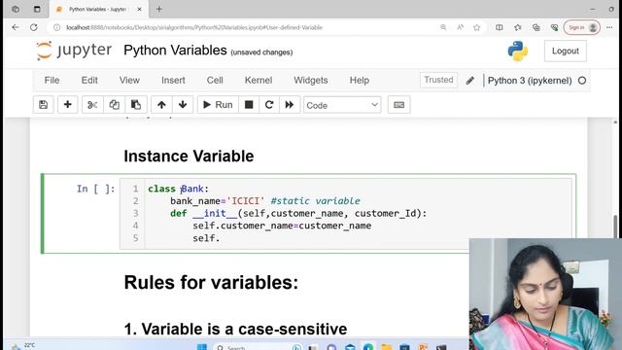
Task: Restart the kernel and run all cells
Action: coord(290,105)
